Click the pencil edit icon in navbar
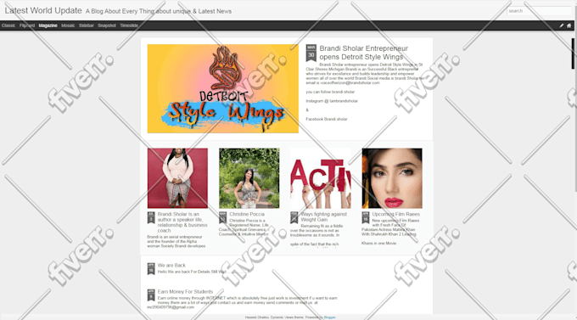This screenshot has height=320, width=577. pos(561,25)
